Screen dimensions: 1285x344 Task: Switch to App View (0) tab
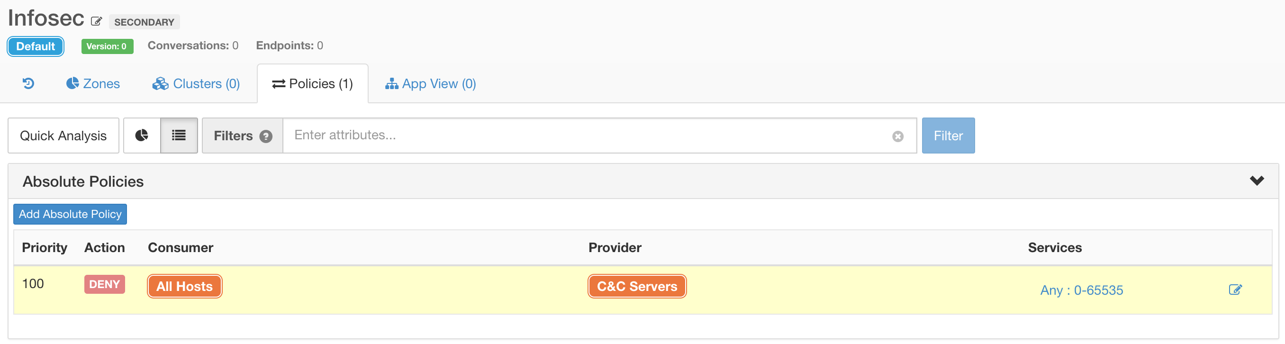[431, 84]
